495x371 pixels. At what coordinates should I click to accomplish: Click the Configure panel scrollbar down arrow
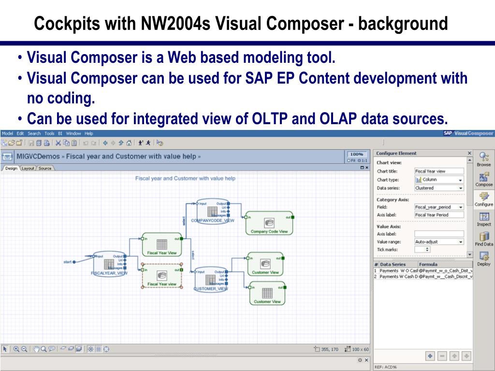(470, 254)
